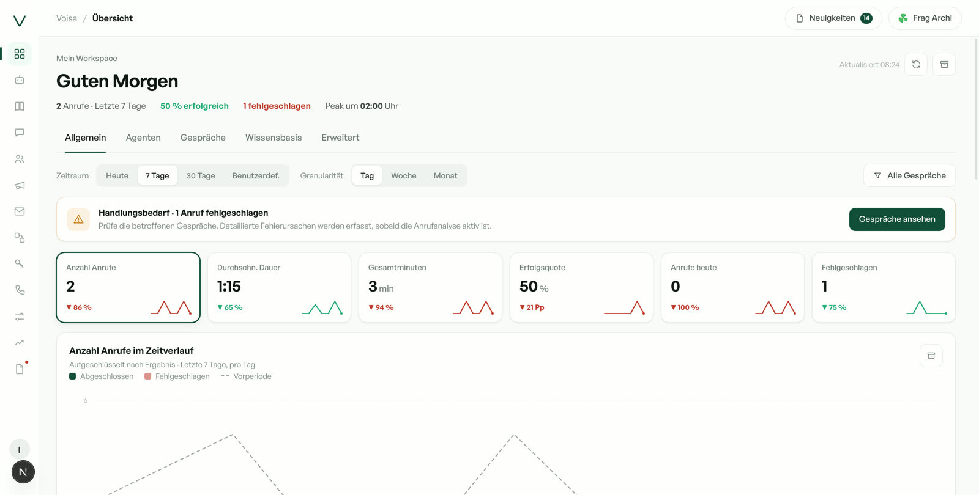Select Benutzerdef. as Zeitraum

256,175
